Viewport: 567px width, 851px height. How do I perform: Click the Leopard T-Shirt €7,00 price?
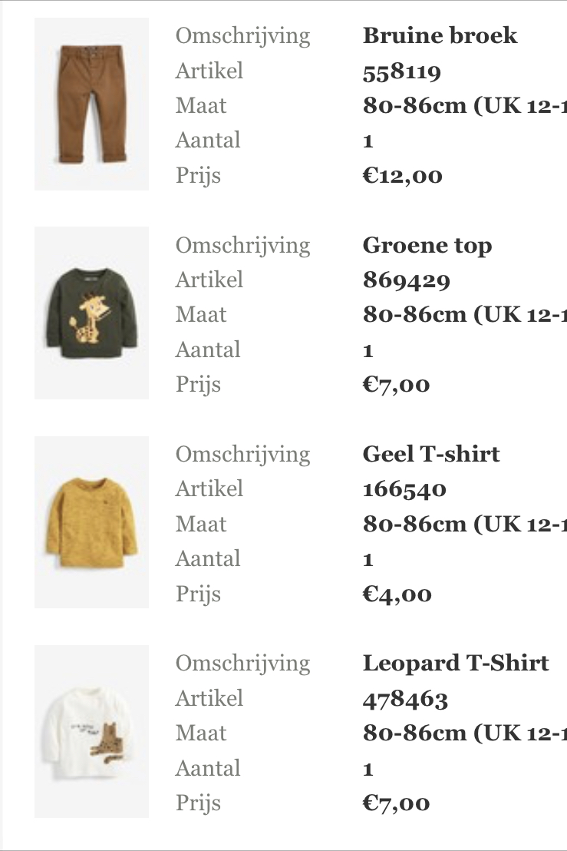tap(396, 803)
